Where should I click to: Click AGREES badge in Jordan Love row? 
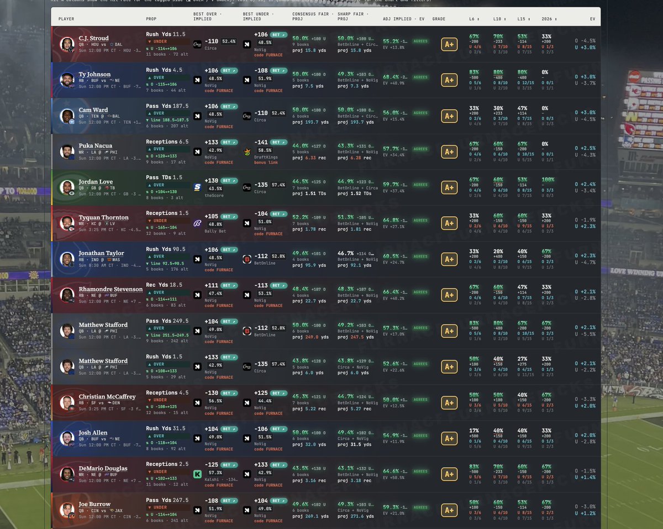click(x=420, y=185)
